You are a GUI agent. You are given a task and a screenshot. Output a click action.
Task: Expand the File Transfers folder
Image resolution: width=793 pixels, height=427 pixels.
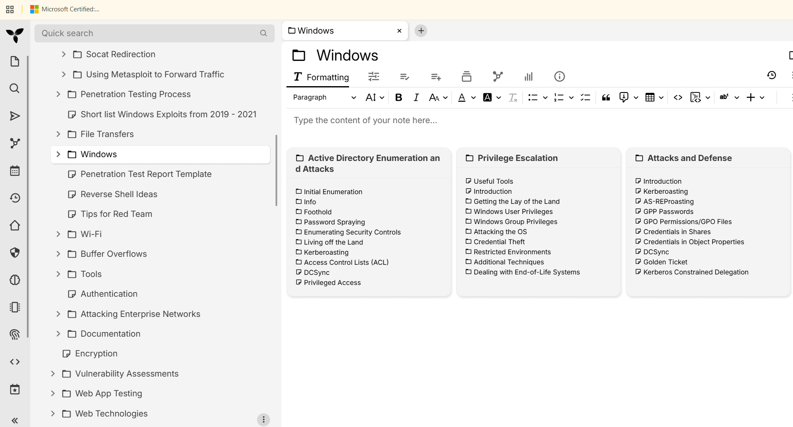(58, 134)
